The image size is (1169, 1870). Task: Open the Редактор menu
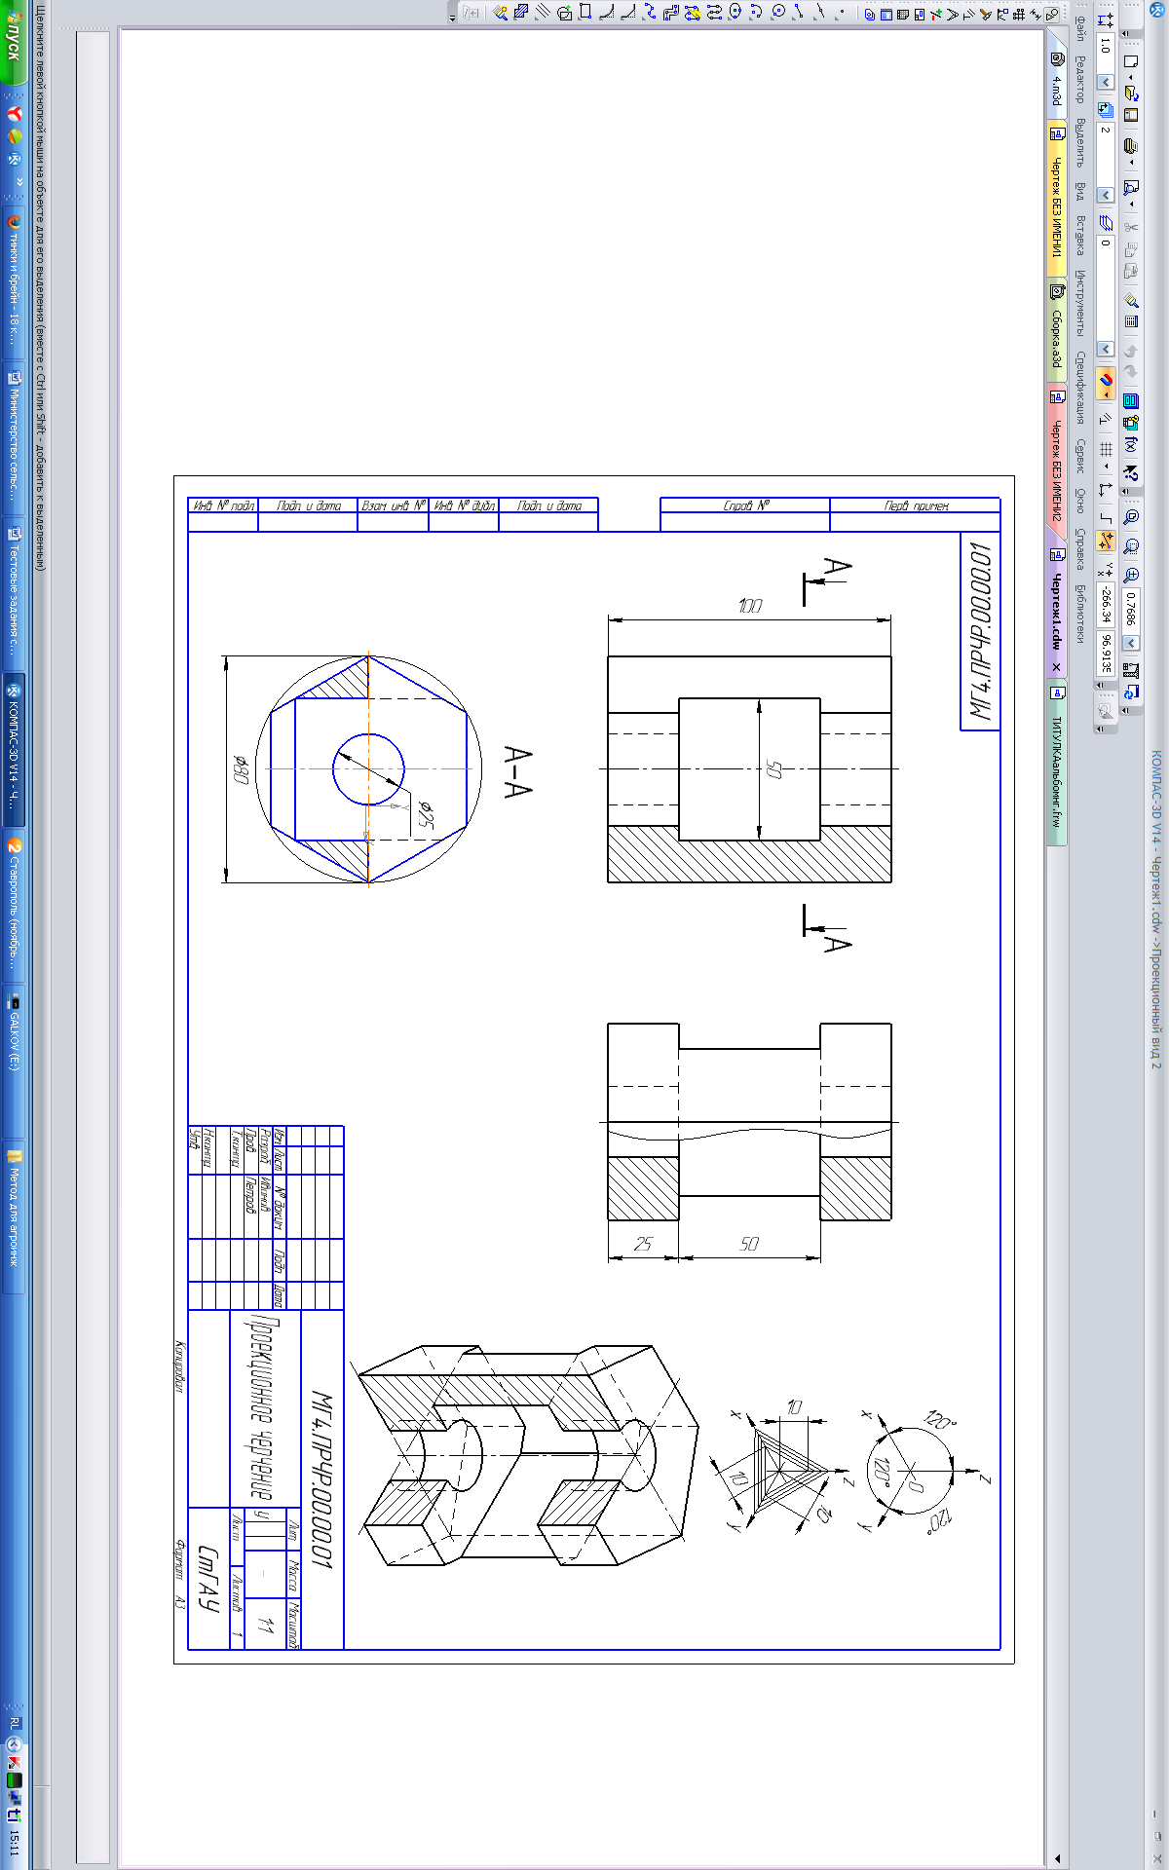point(1080,80)
